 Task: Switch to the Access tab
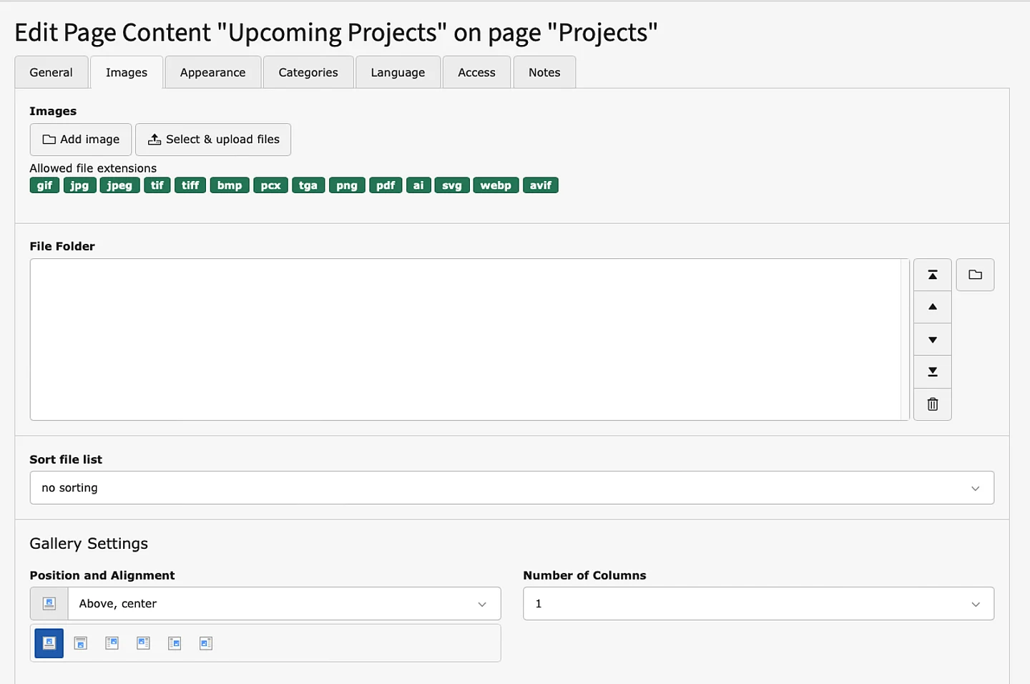476,72
